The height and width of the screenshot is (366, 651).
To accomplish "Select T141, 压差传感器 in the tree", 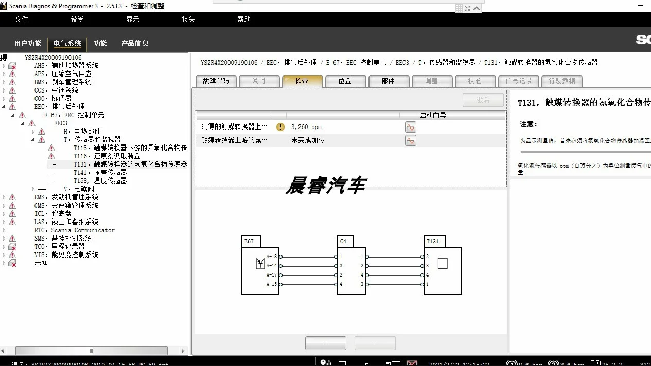I will click(x=100, y=173).
